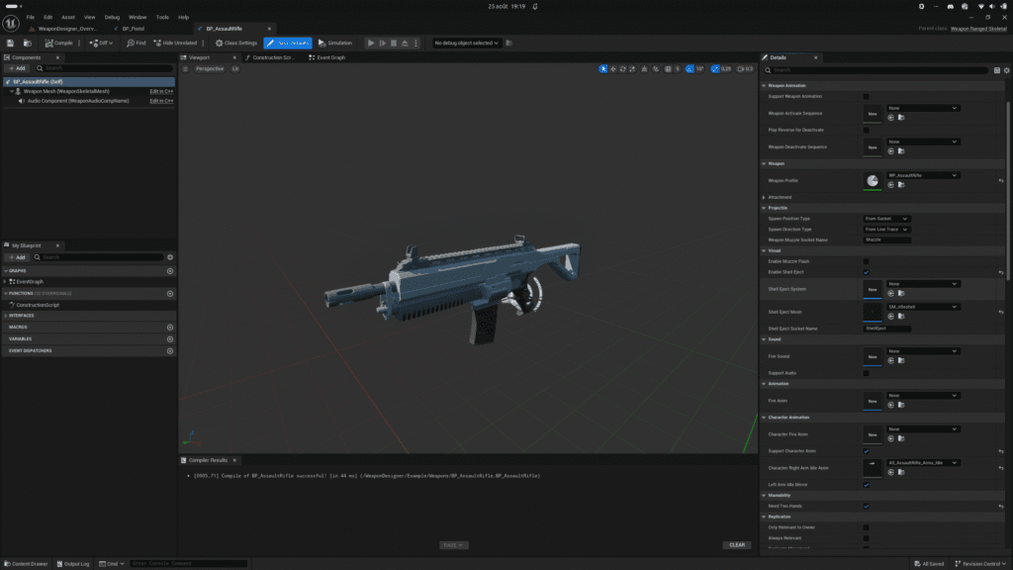Screen dimensions: 1013x570
Task: Enable Muzzle Flash checkbox
Action: point(867,261)
